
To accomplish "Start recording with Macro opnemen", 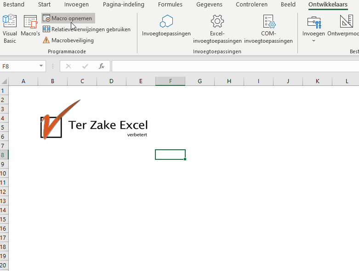I will (68, 18).
